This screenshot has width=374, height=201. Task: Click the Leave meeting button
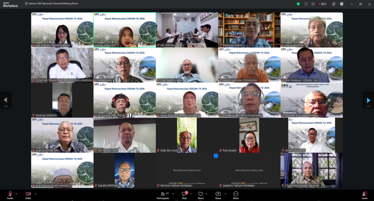tap(365, 195)
